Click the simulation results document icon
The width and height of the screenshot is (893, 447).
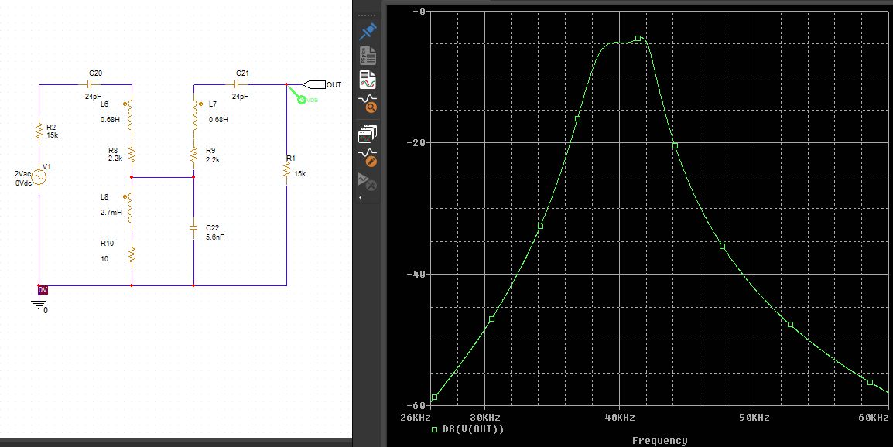click(x=368, y=80)
